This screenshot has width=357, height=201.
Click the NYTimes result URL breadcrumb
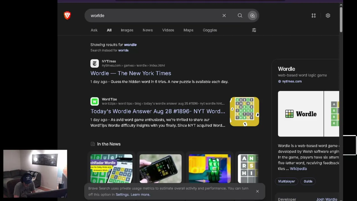pyautogui.click(x=133, y=66)
